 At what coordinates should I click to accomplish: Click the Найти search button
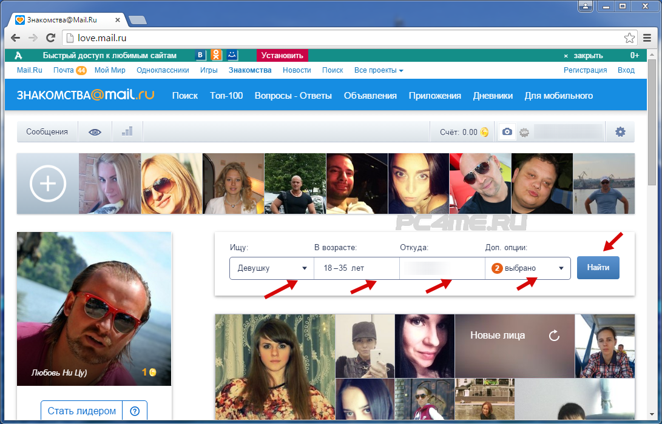(x=598, y=268)
